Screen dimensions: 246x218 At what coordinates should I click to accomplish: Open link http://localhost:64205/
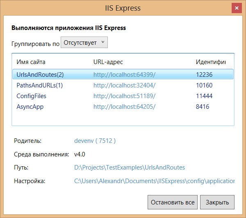click(124, 107)
